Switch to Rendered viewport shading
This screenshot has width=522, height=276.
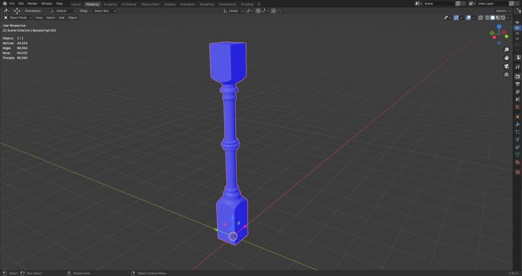tap(503, 18)
